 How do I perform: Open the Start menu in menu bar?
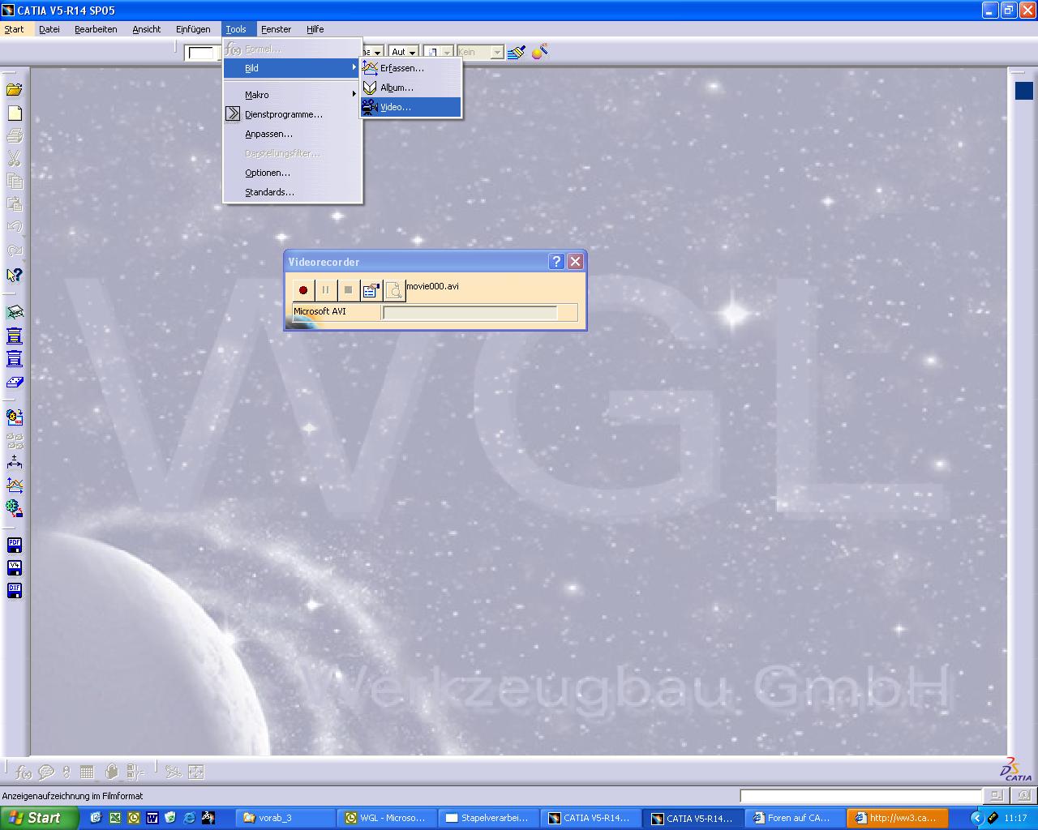pyautogui.click(x=14, y=29)
